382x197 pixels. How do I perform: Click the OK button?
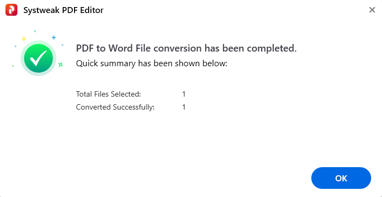pyautogui.click(x=341, y=178)
